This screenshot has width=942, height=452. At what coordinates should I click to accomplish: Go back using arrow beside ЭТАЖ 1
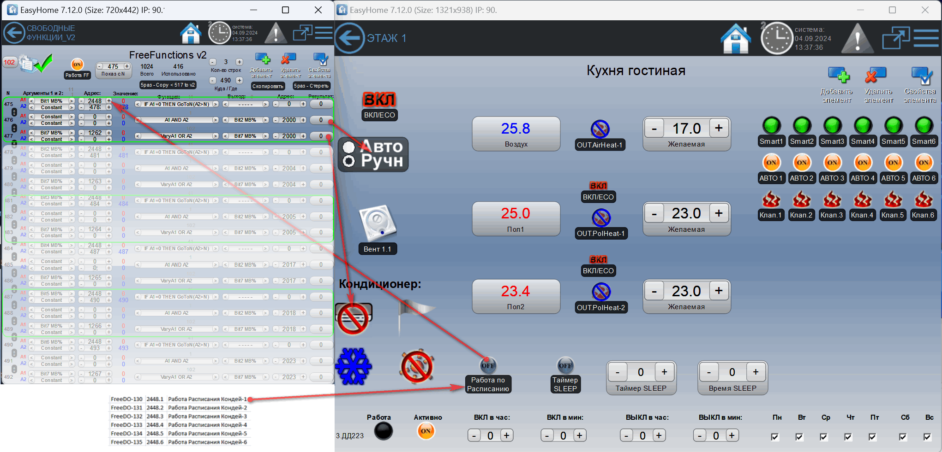(350, 38)
